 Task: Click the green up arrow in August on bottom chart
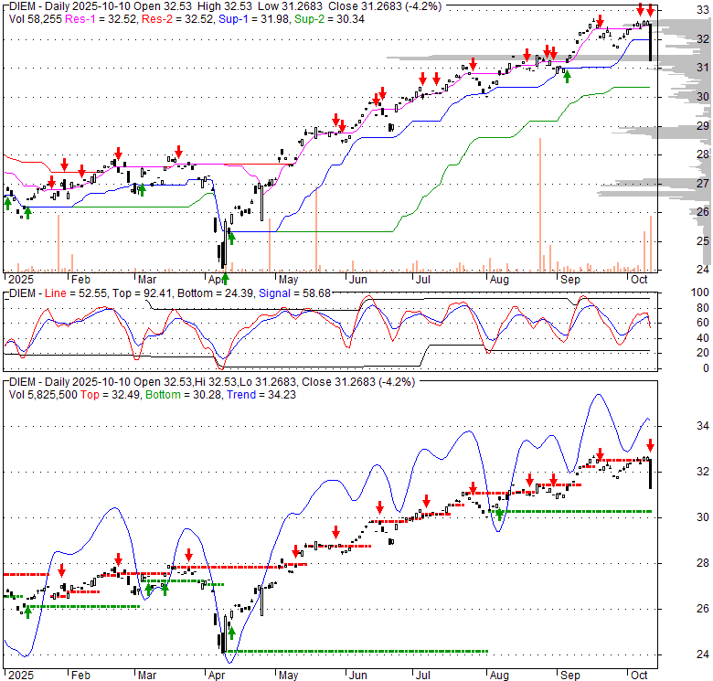498,513
